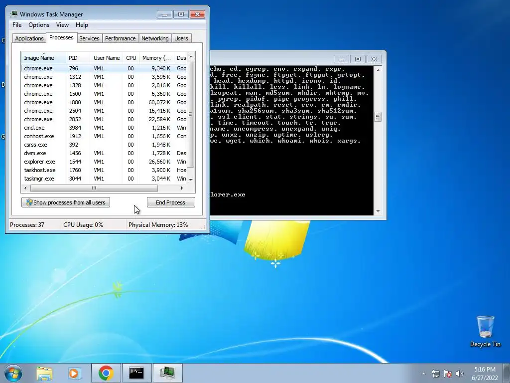Switch to the command prompt taskbar icon
Viewport: 510px width, 383px height.
pyautogui.click(x=136, y=373)
